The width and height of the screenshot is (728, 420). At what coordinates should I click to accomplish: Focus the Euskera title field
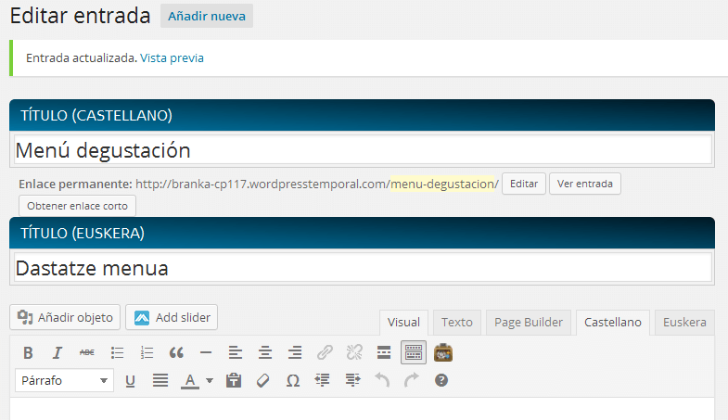(x=363, y=268)
